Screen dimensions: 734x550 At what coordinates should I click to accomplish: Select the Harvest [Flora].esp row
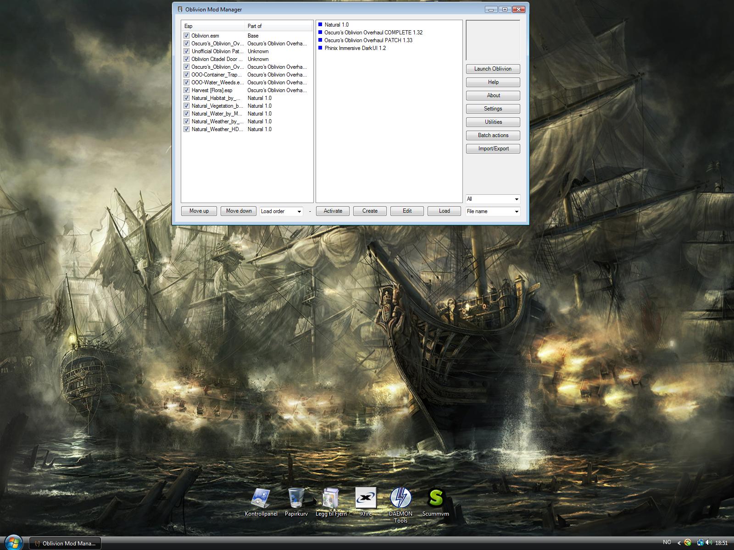pyautogui.click(x=247, y=90)
